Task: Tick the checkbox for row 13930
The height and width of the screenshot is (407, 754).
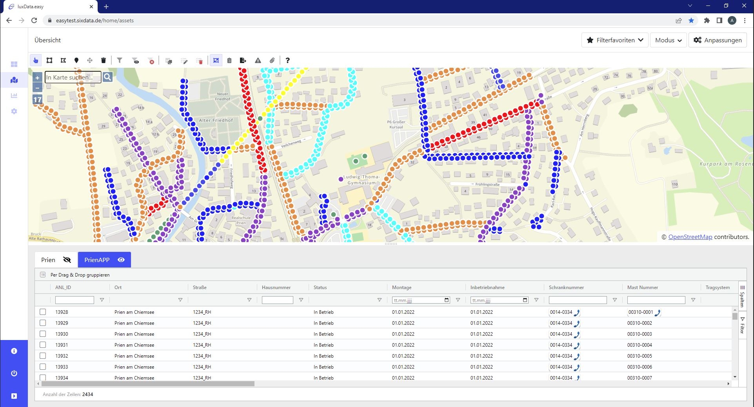Action: click(43, 334)
